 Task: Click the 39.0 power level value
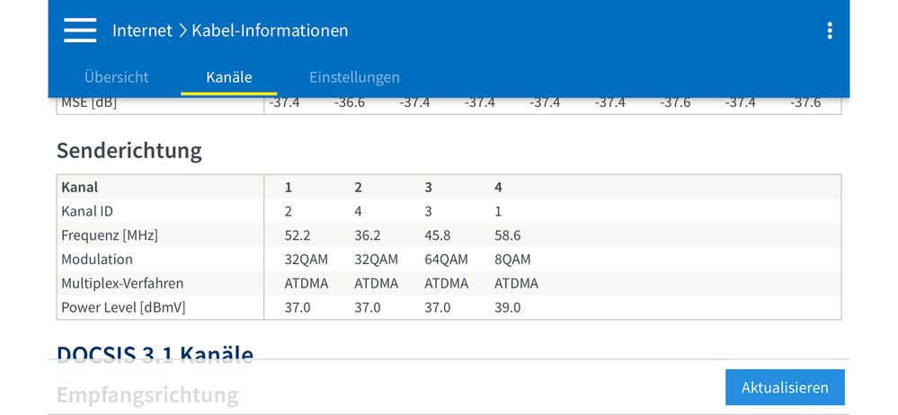[x=508, y=308]
